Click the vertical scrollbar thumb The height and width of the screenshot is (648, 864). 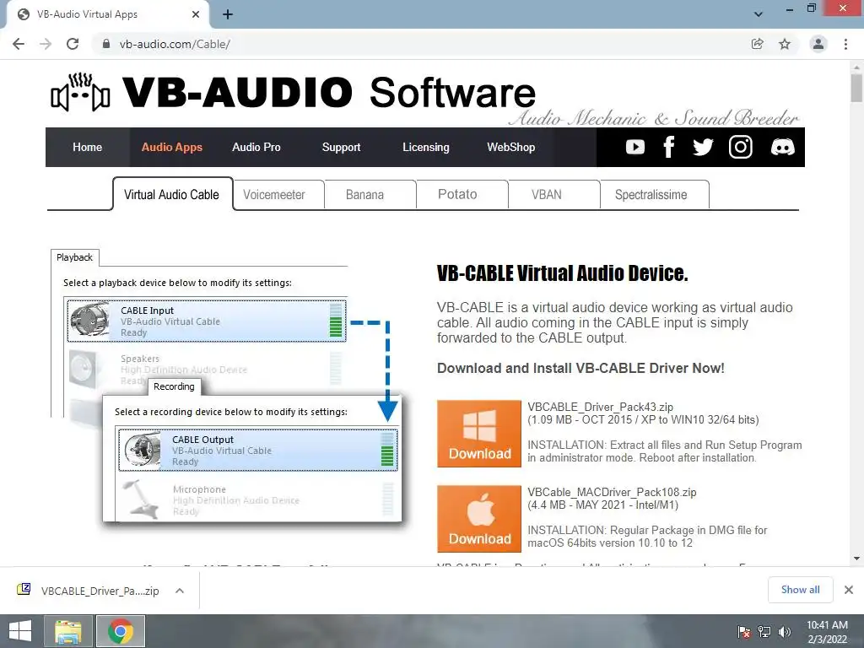(x=856, y=88)
